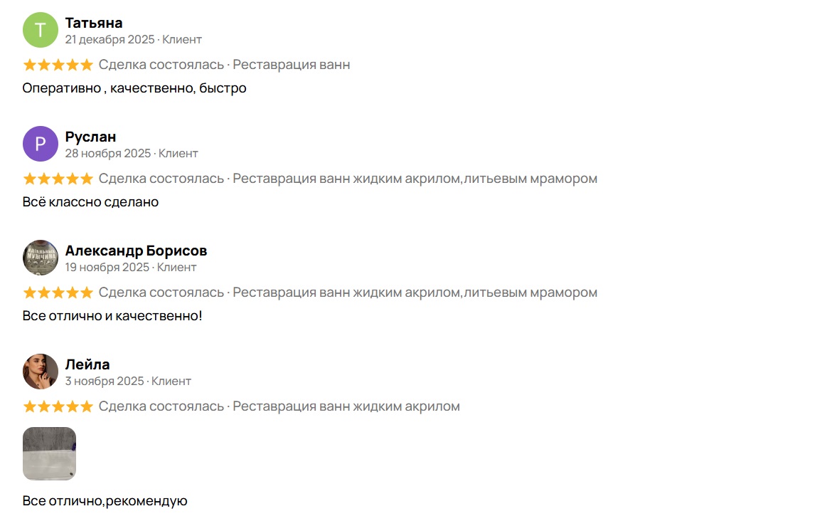
Task: Click the reviewer name Лейла
Action: point(87,364)
